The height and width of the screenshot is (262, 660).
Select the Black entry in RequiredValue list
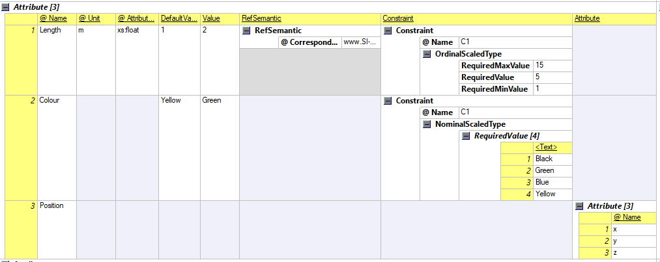pyautogui.click(x=552, y=159)
